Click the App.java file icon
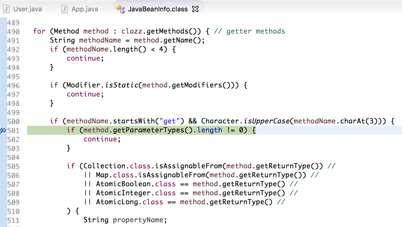Screen dimensions: 402x227 pyautogui.click(x=65, y=9)
